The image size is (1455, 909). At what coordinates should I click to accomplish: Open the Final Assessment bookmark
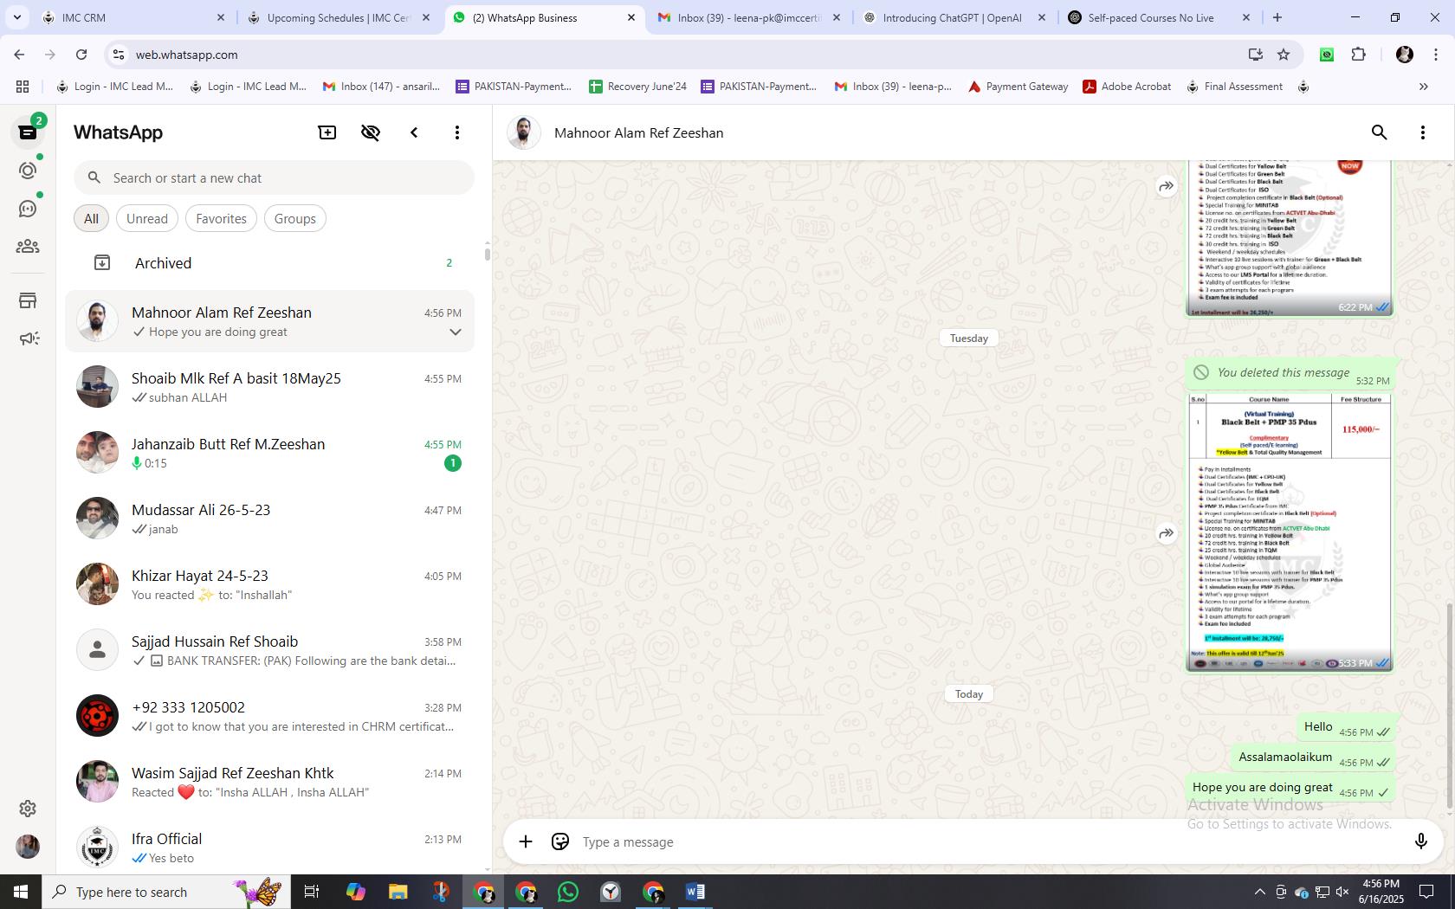point(1234,87)
